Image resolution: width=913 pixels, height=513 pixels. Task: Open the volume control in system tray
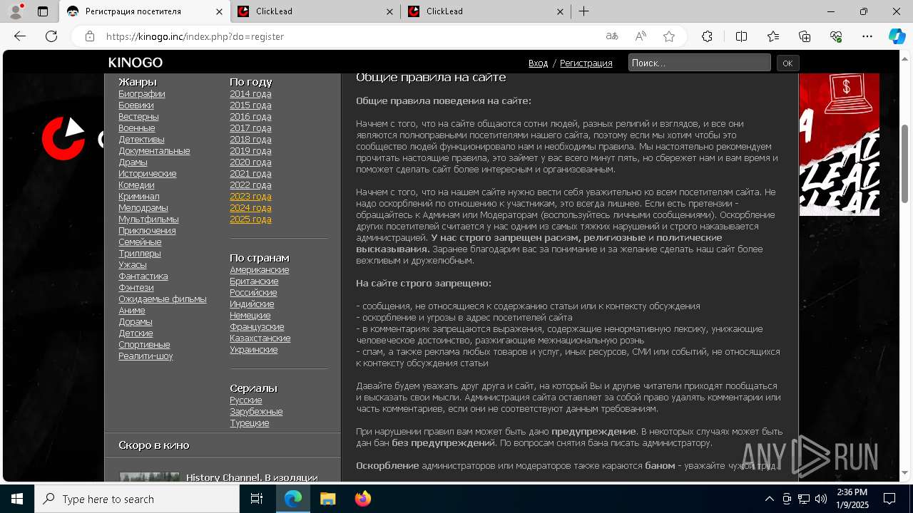(821, 499)
